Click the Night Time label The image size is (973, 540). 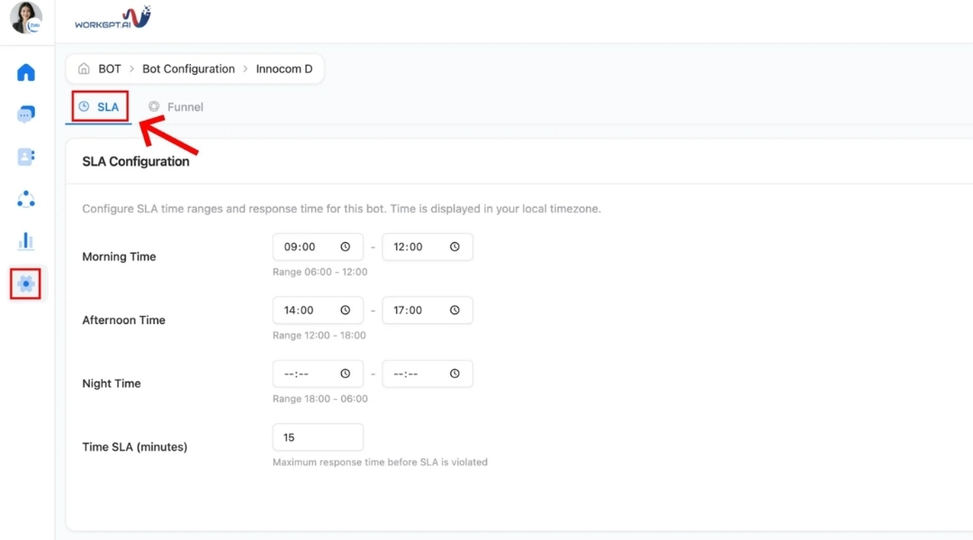pos(112,383)
